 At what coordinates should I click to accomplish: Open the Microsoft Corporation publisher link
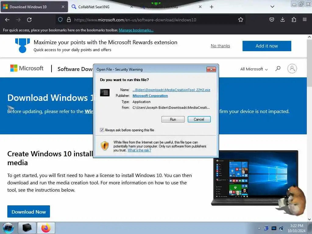coord(150,96)
